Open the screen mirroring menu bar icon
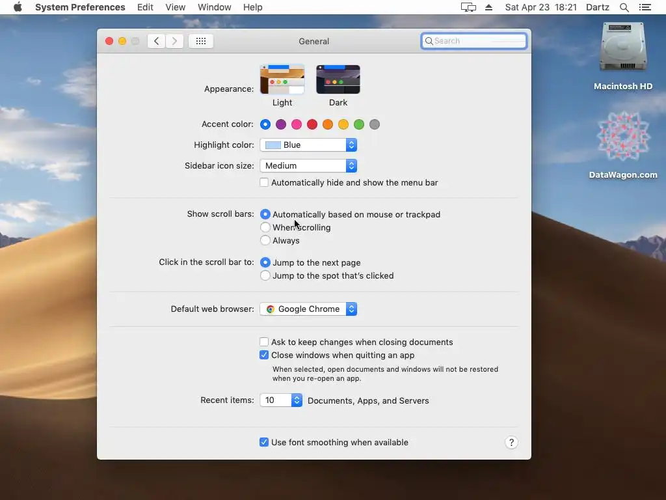The height and width of the screenshot is (500, 666). [468, 7]
